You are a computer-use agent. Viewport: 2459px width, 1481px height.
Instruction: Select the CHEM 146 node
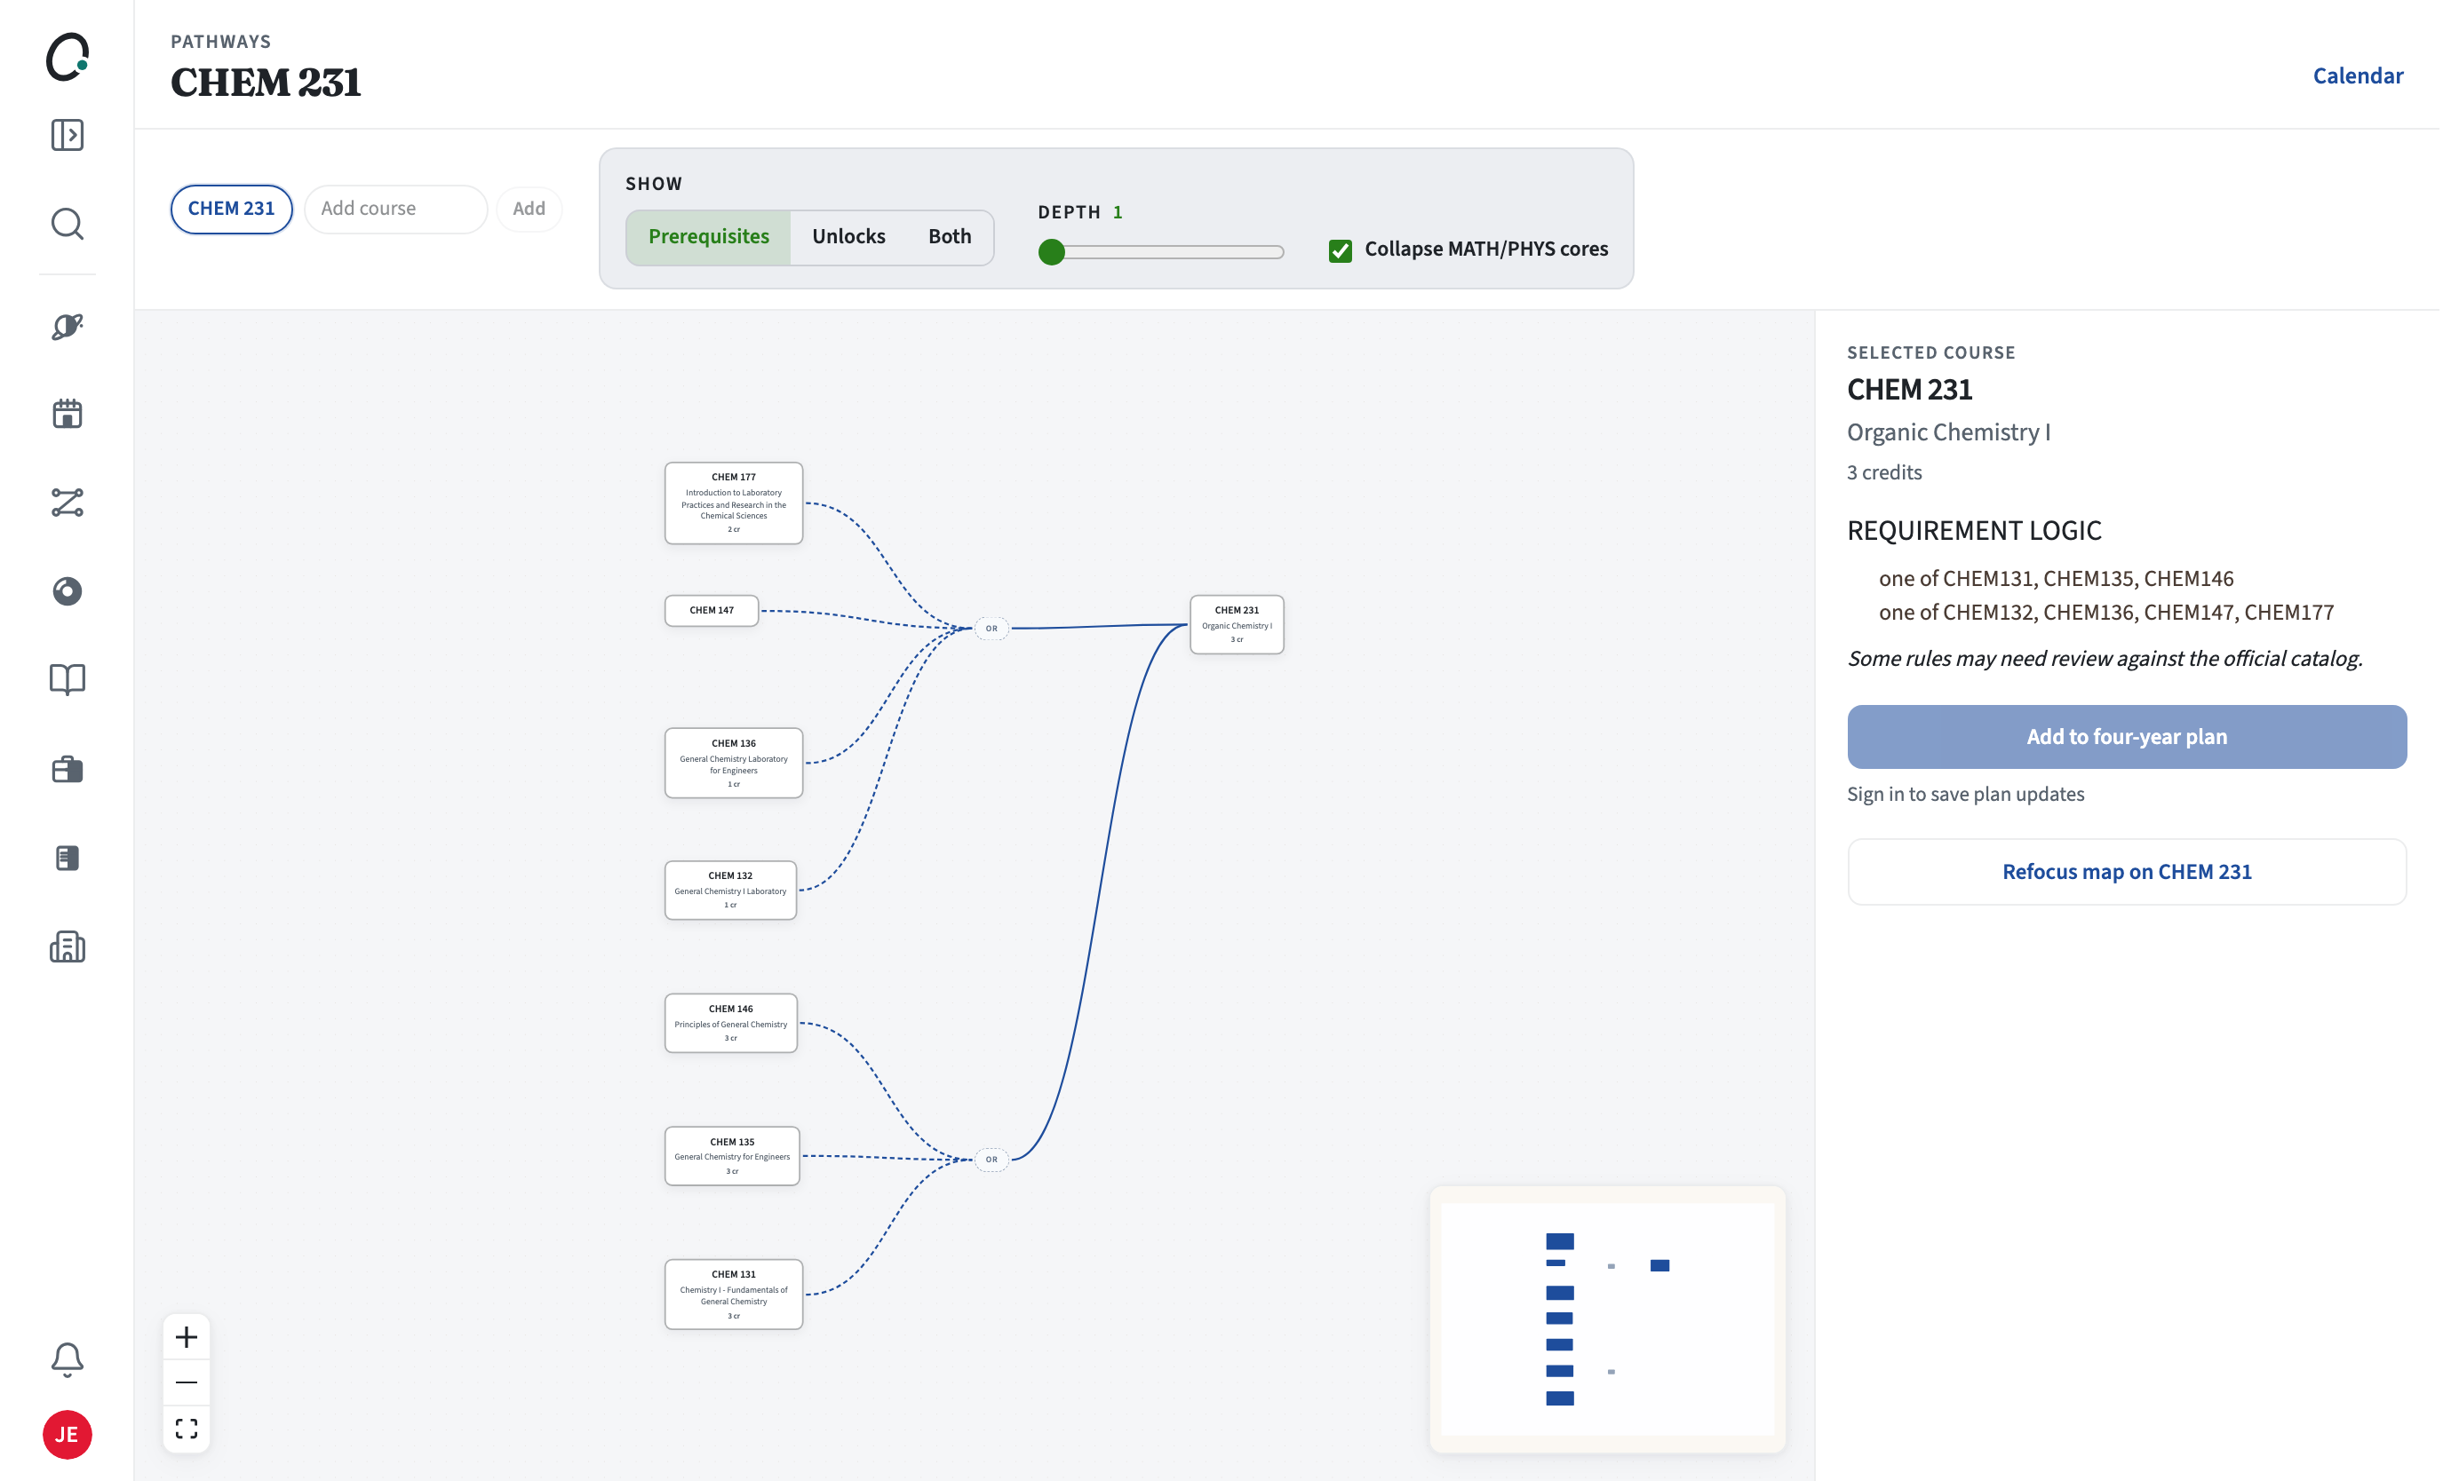(730, 1023)
